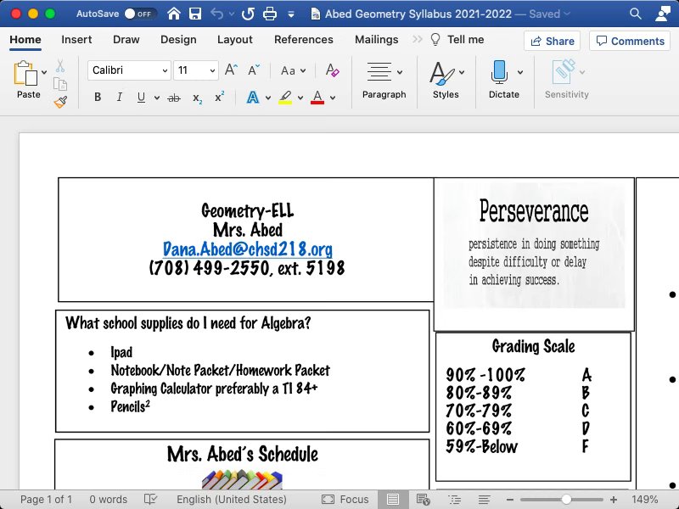Apply yellow text highlight color
This screenshot has width=679, height=509.
click(285, 98)
